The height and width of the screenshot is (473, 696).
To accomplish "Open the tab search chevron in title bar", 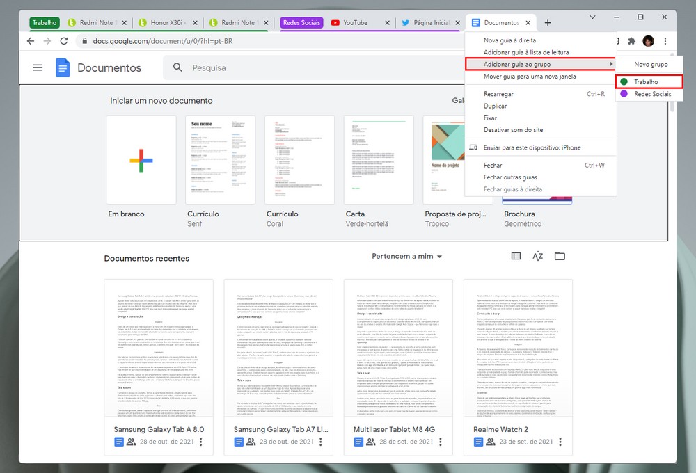I will coord(592,17).
